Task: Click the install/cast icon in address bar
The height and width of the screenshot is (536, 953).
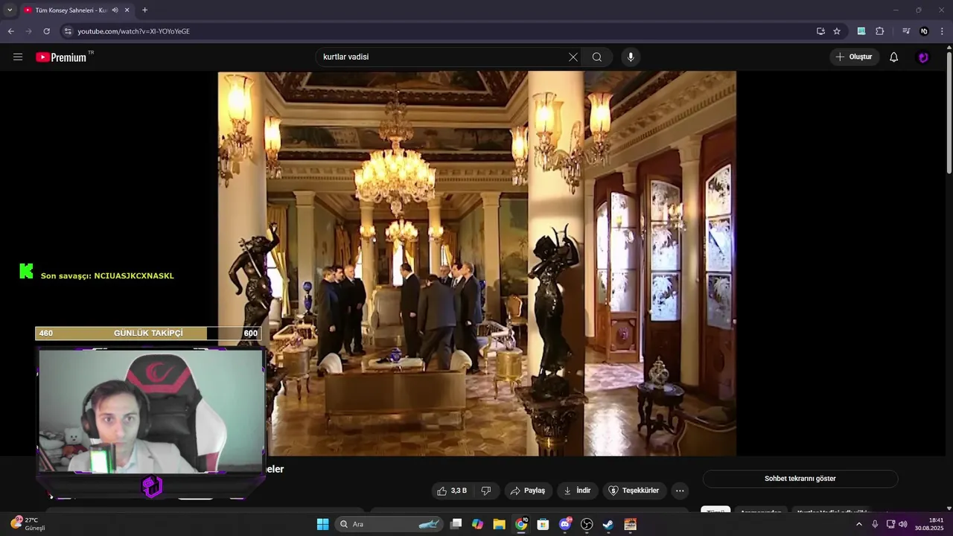Action: coord(820,31)
